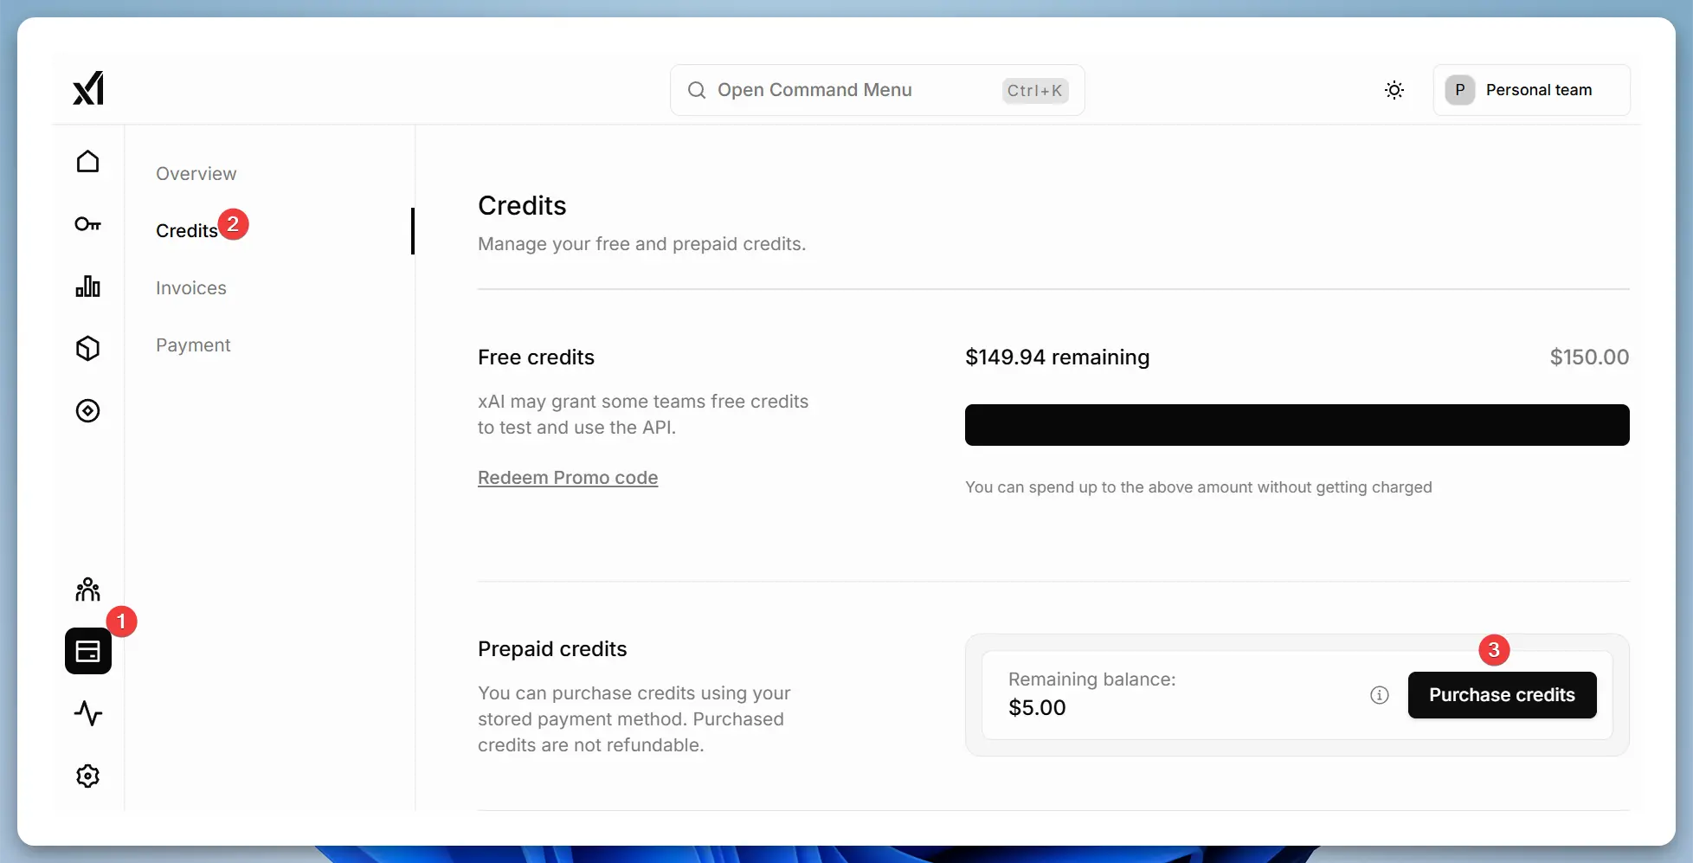
Task: Go to the Payment section
Action: 193,345
